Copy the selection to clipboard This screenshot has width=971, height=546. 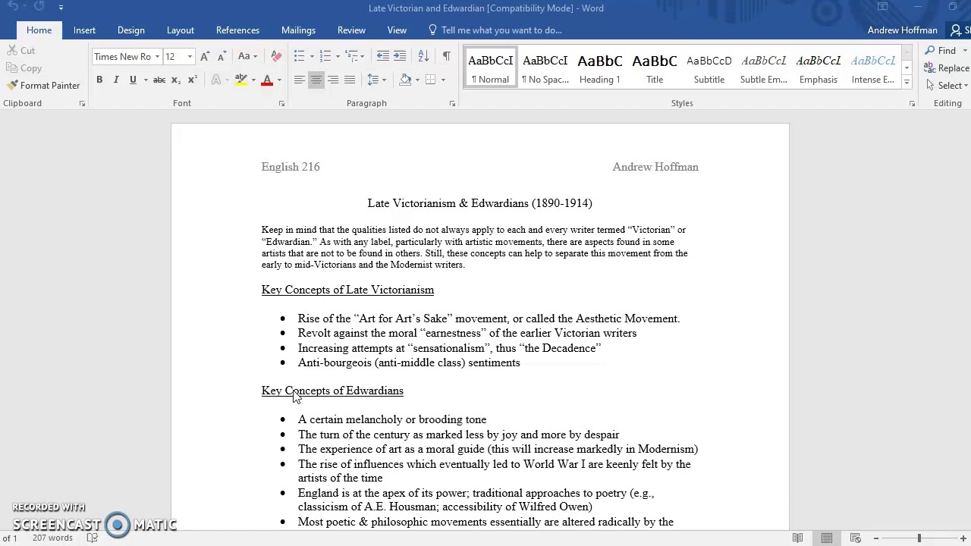click(x=24, y=68)
